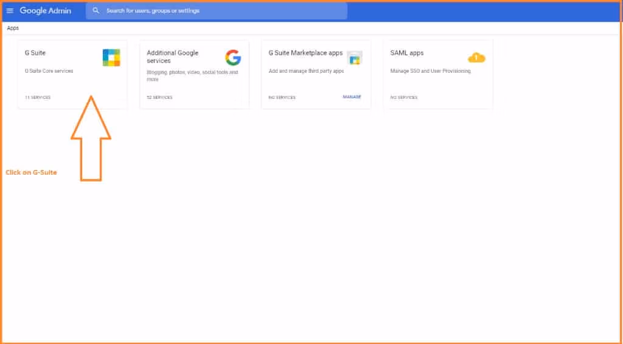Click the G Suite colorful grid icon
Image resolution: width=623 pixels, height=344 pixels.
click(111, 58)
